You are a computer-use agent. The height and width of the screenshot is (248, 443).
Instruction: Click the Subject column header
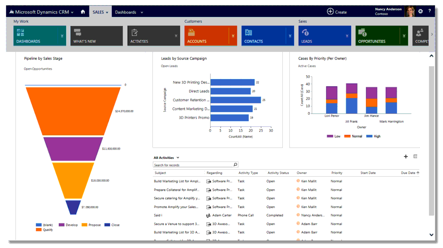[160, 173]
